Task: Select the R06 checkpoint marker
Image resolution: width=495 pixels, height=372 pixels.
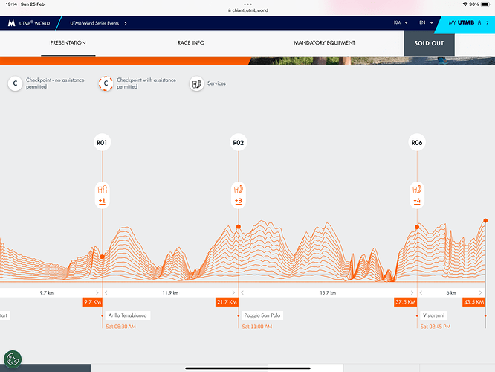Action: point(417,143)
